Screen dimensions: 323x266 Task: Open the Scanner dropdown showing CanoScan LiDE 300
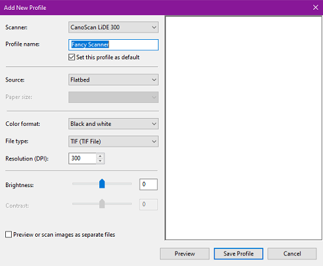(x=114, y=27)
